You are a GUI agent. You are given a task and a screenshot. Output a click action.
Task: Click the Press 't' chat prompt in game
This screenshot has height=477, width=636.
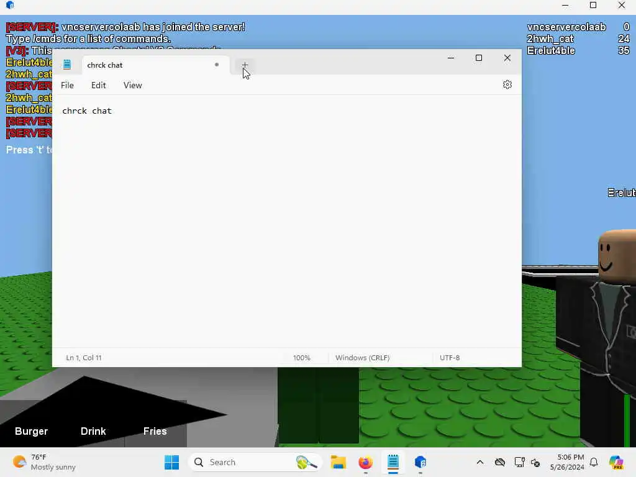[29, 150]
